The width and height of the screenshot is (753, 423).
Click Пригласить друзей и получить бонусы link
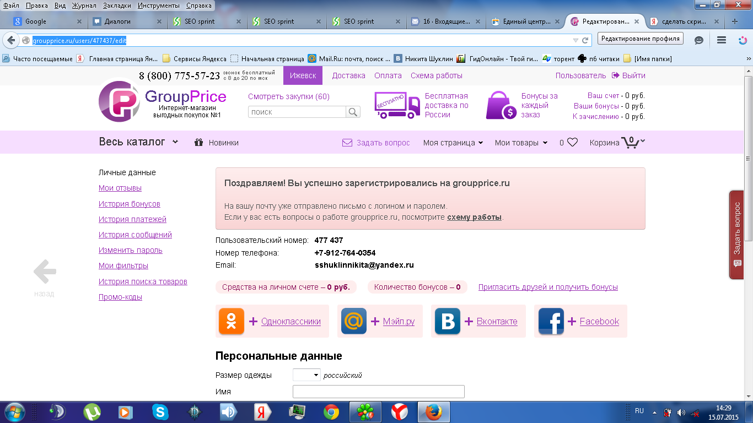[548, 287]
